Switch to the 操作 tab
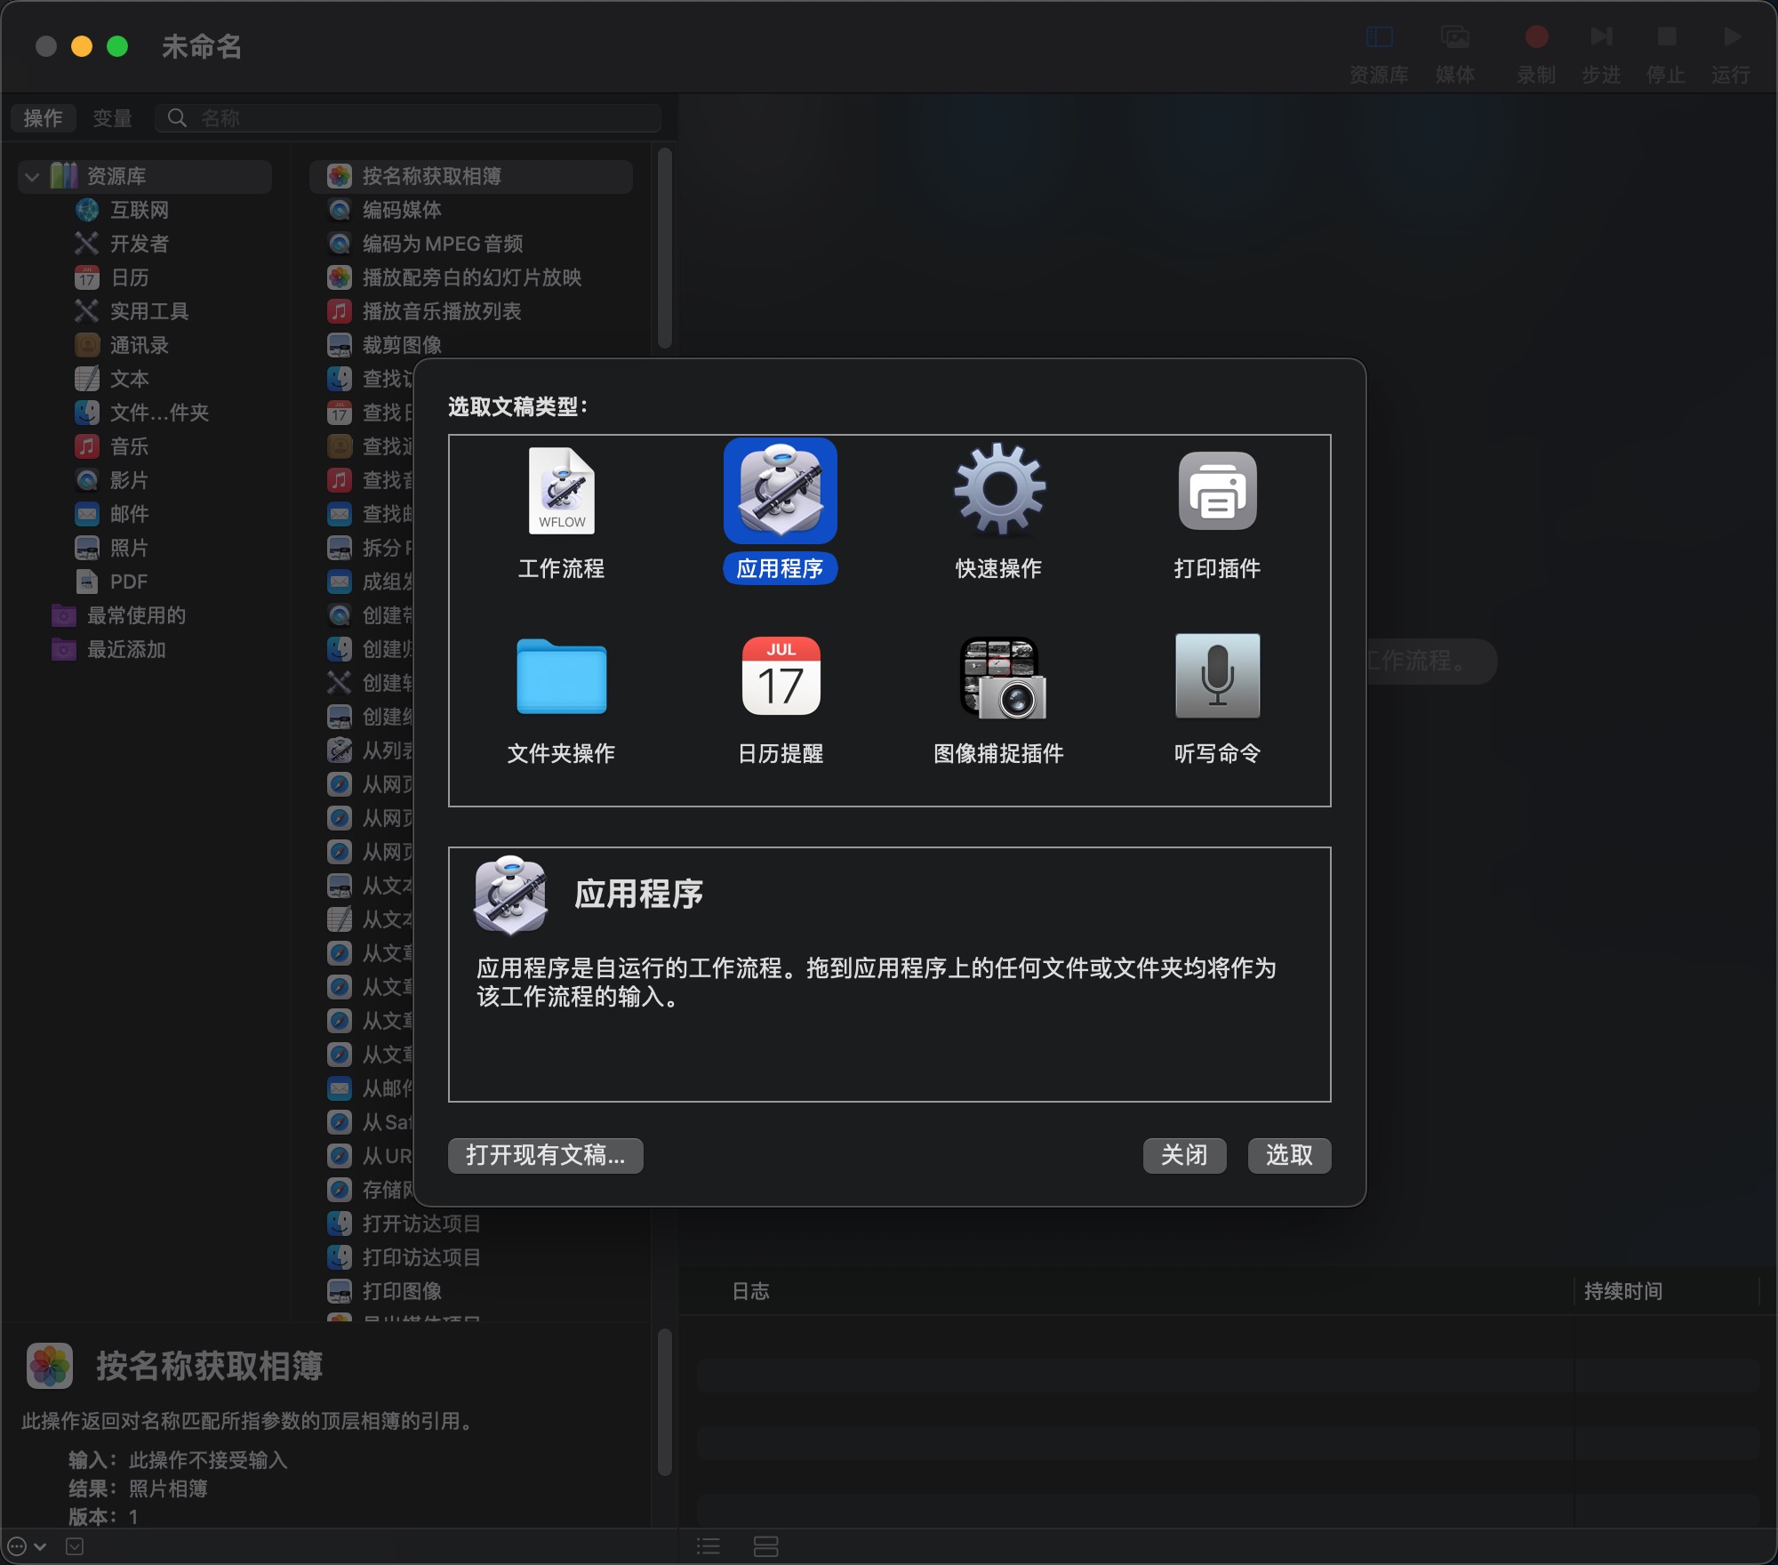Image resolution: width=1778 pixels, height=1565 pixels. click(x=43, y=118)
